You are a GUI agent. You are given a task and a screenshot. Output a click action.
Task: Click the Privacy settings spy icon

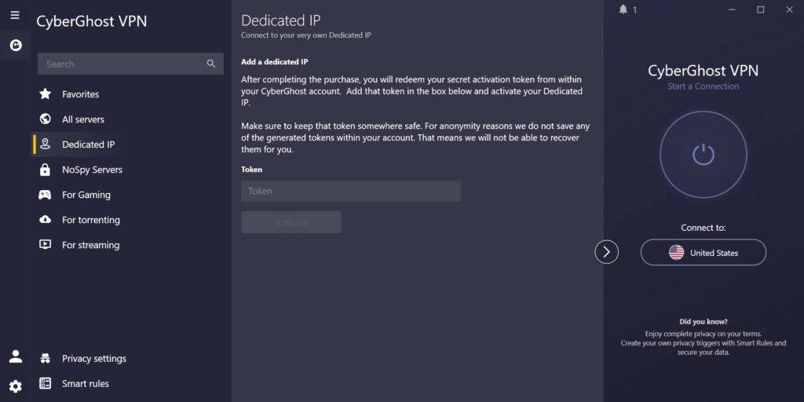45,358
